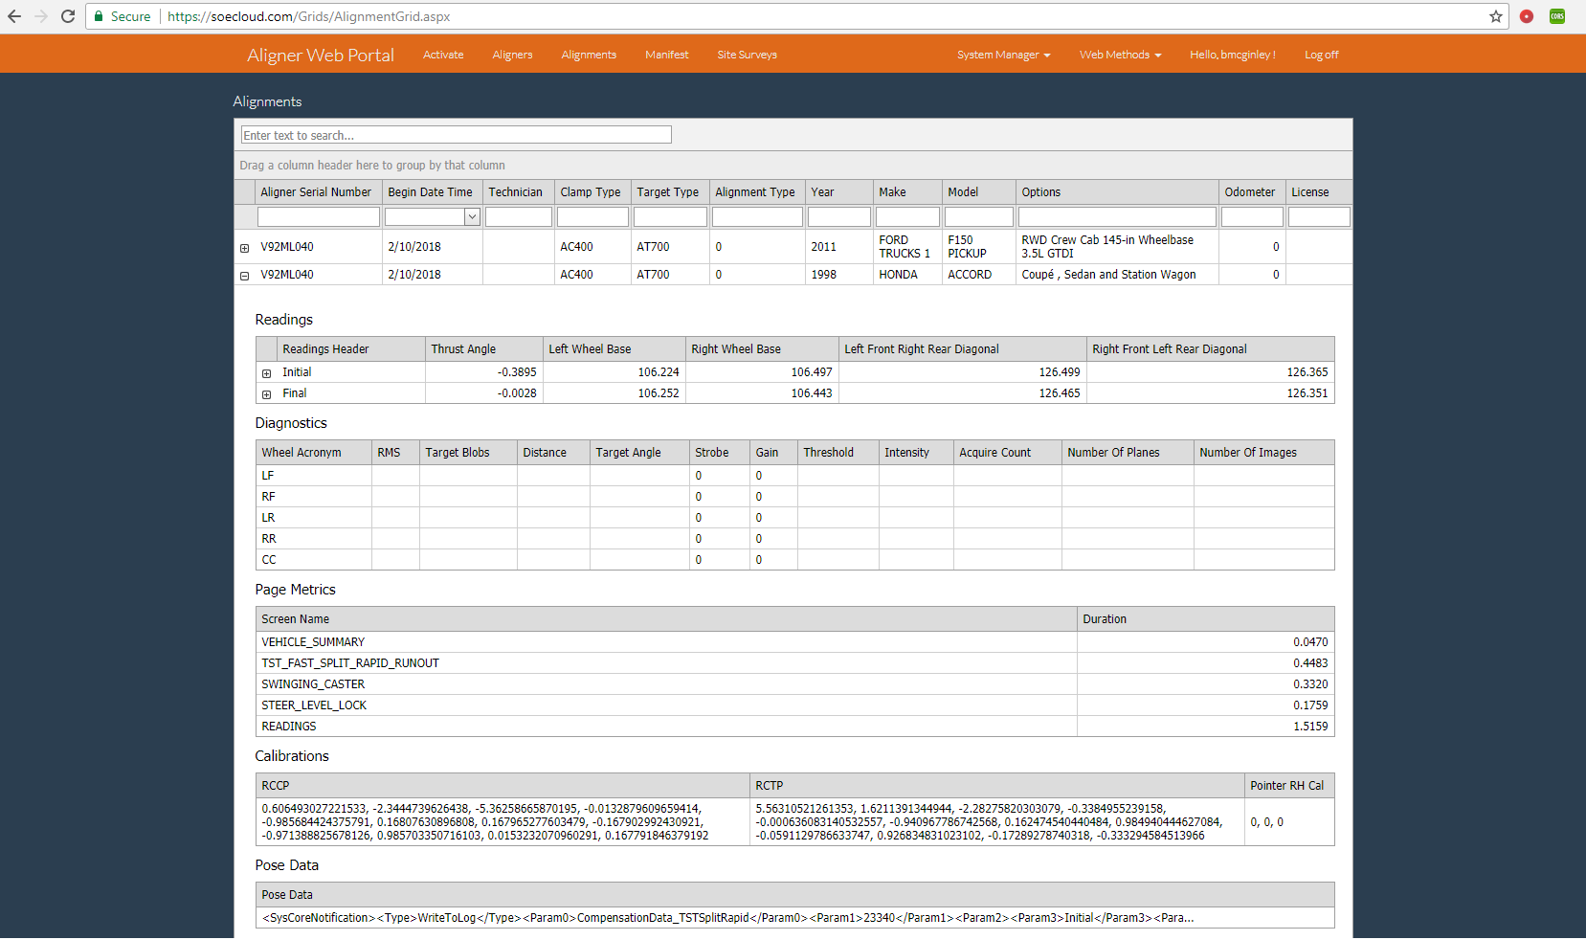Expand the Final readings row

267,394
